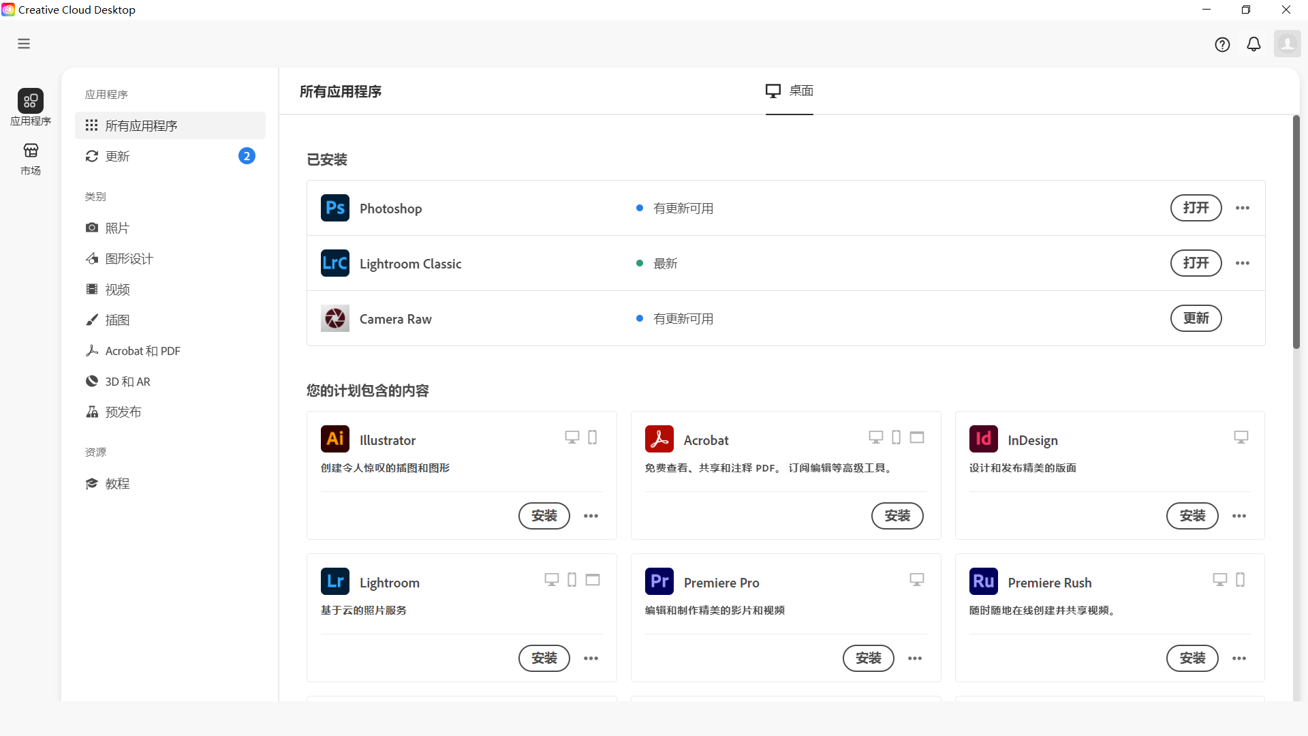Screen dimensions: 1308x736
Task: Switch to the 桌面 tab
Action: click(789, 91)
